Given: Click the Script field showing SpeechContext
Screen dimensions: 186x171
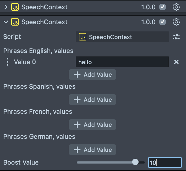Looking at the screenshot, I should 122,37.
